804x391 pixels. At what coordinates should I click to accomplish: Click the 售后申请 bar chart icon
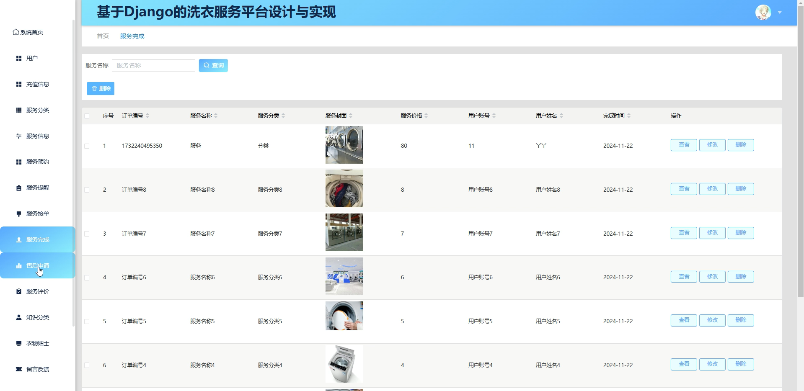coord(19,266)
